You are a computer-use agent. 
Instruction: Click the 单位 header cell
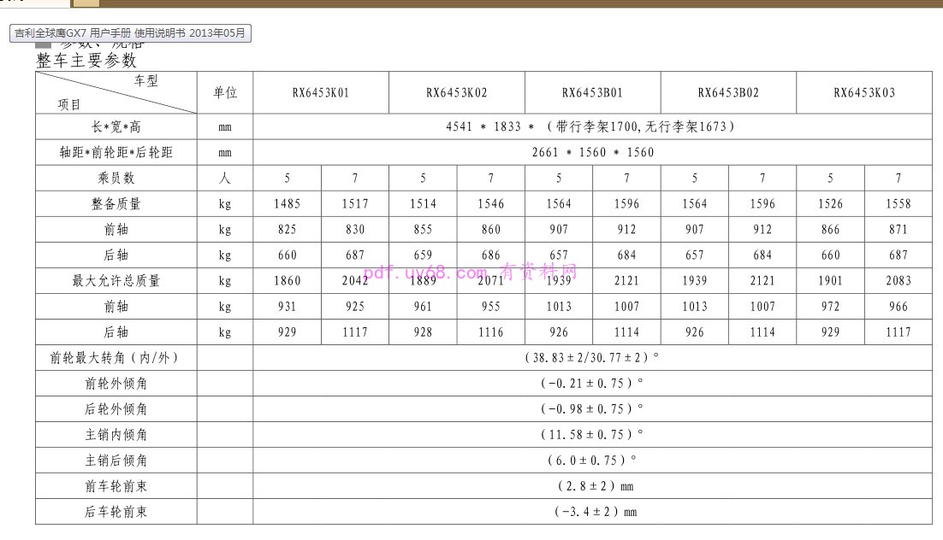click(225, 92)
